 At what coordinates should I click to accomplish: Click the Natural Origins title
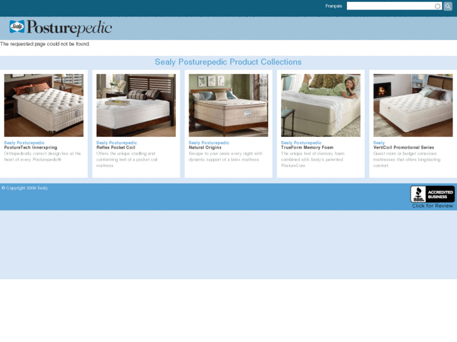coord(205,147)
